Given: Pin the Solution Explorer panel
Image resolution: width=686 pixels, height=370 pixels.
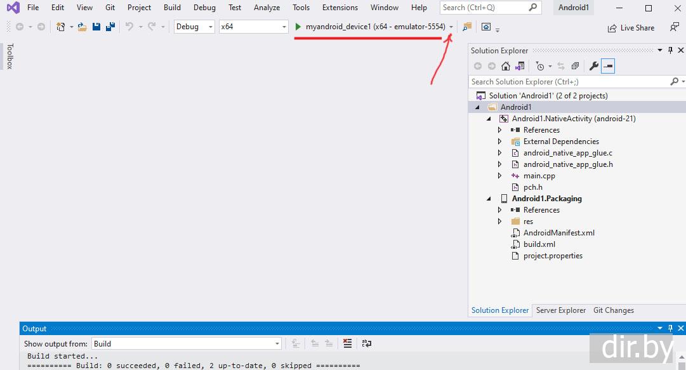Looking at the screenshot, I should click(670, 51).
